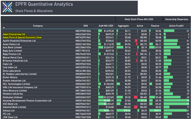Sort by ISIN column header

click(86, 26)
